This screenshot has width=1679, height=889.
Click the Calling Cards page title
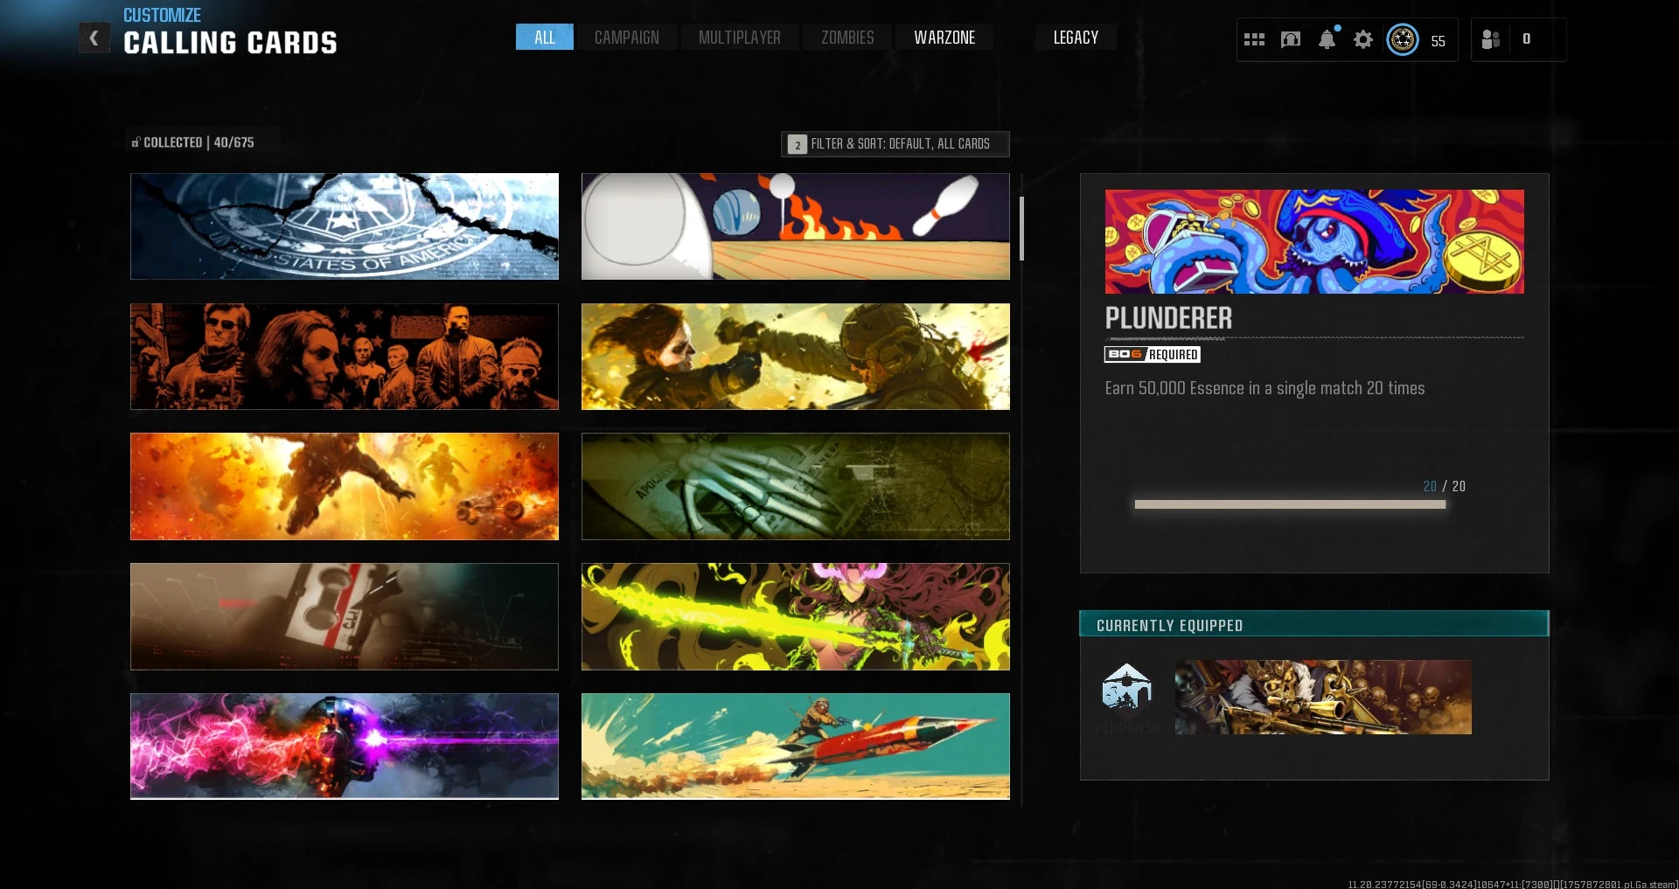pos(231,43)
